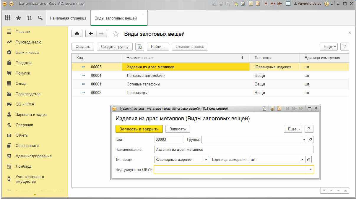Open the calculator in the main title bar
This screenshot has height=199, width=356.
pyautogui.click(x=251, y=4)
